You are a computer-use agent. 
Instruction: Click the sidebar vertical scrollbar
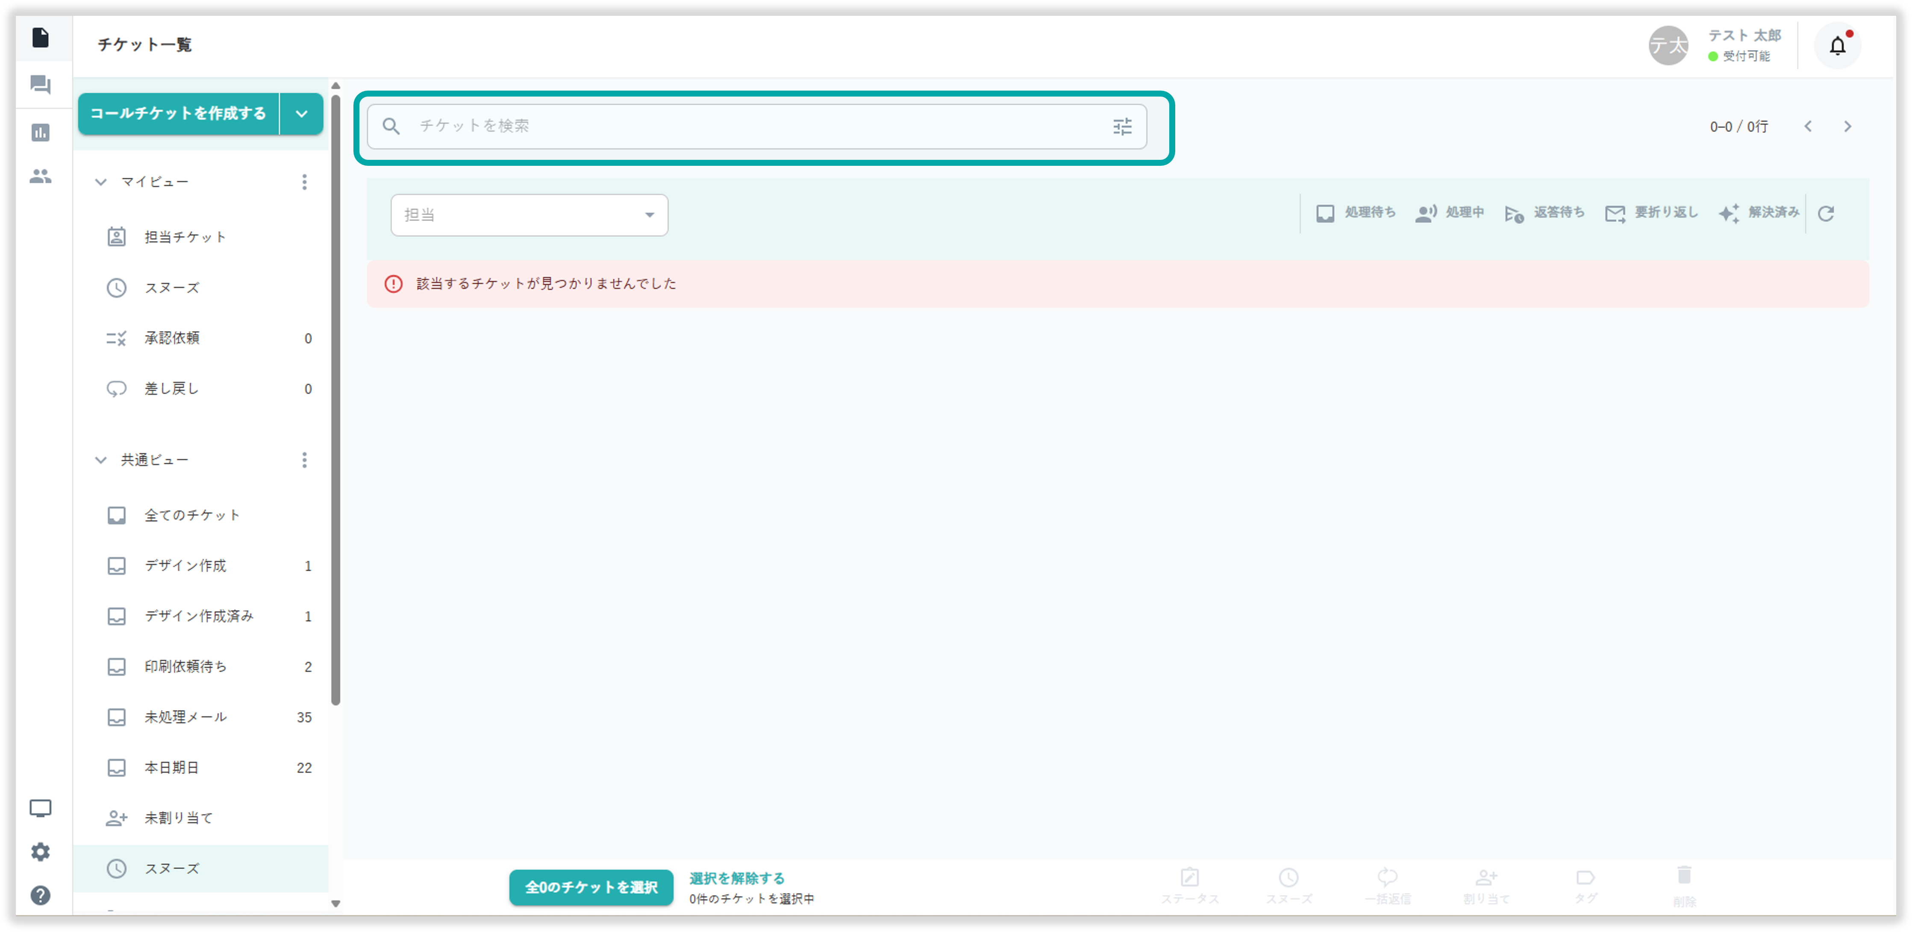335,401
